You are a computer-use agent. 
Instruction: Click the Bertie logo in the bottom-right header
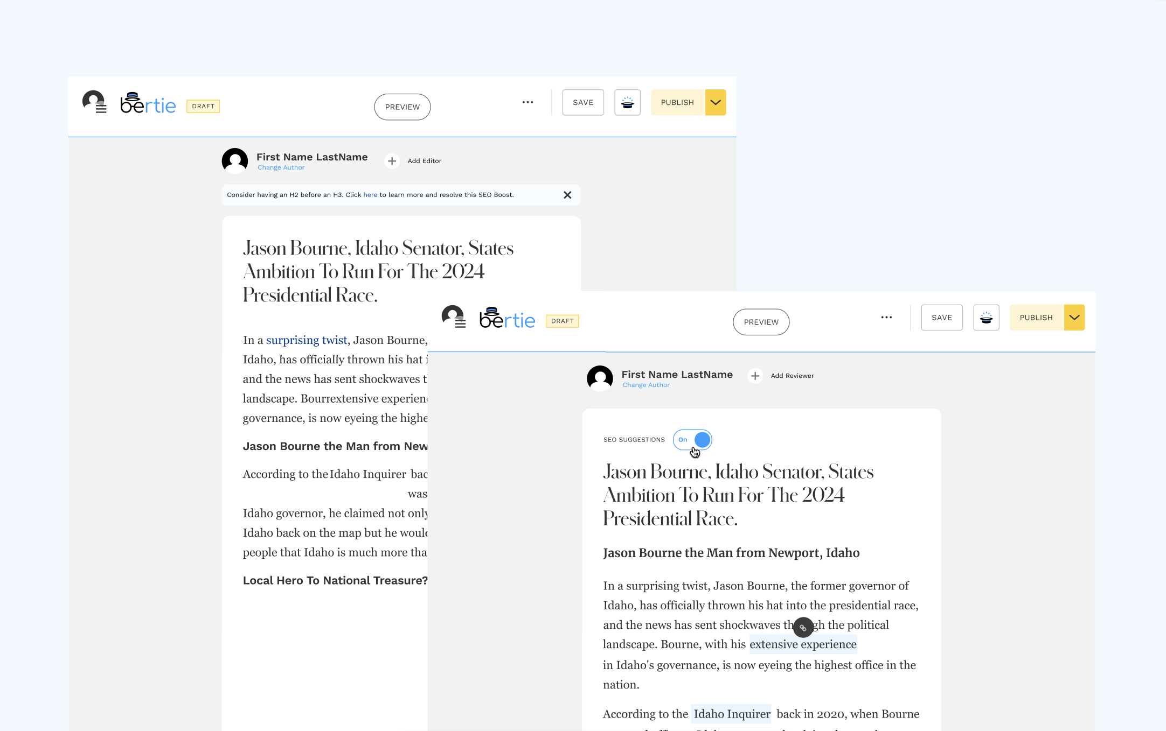507,319
